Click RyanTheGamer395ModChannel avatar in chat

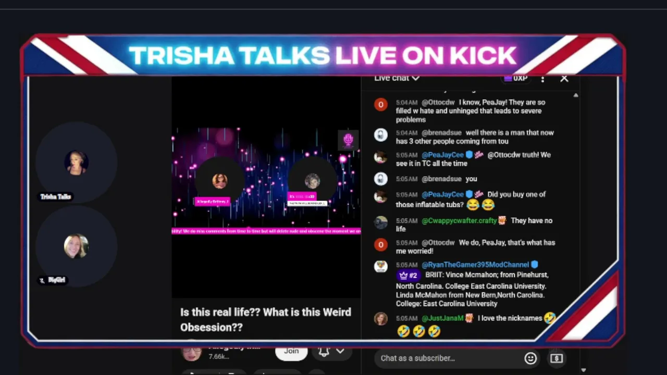(381, 266)
